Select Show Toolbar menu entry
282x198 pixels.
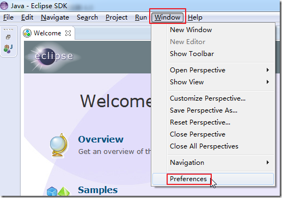click(213, 54)
